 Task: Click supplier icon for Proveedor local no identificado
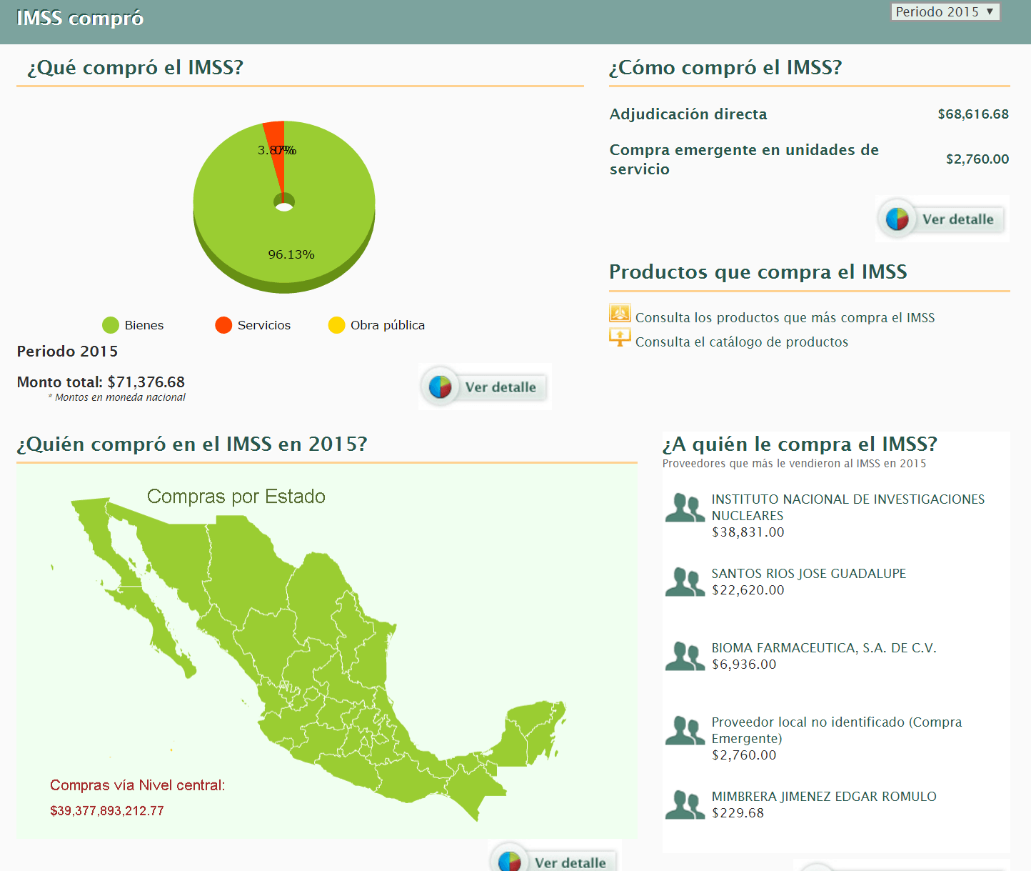[x=685, y=731]
